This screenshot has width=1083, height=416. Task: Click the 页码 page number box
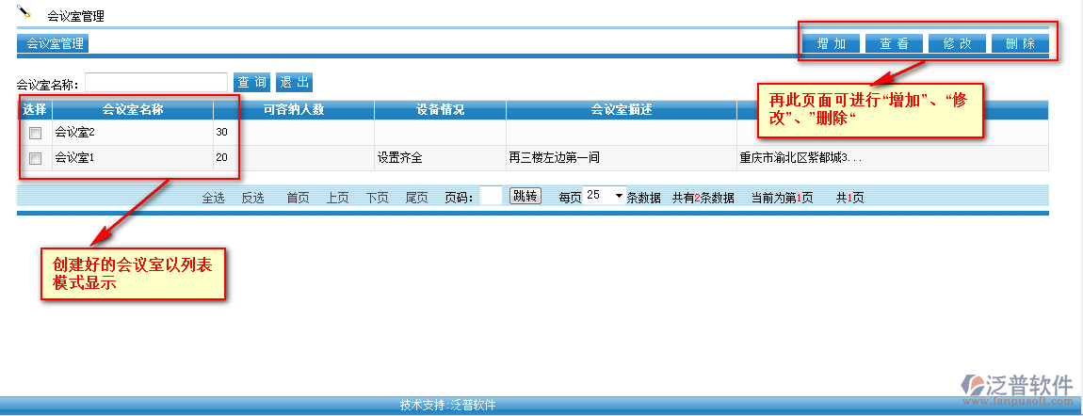[490, 196]
